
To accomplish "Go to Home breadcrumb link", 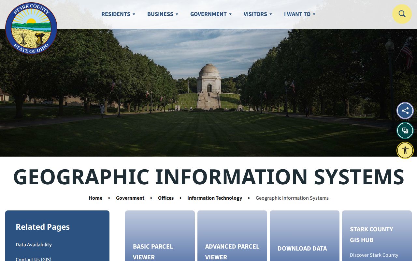I will (x=95, y=198).
